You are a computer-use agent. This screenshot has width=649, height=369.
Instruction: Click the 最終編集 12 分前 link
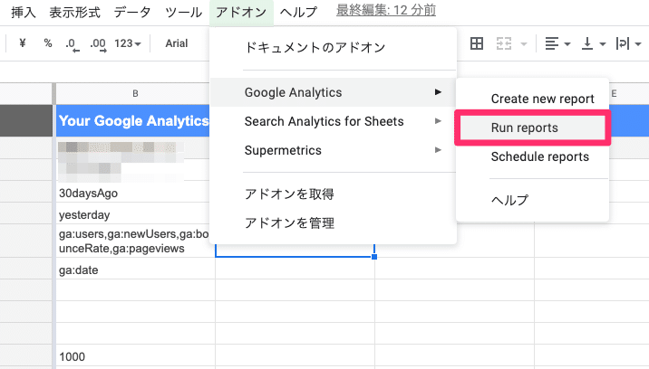point(385,11)
